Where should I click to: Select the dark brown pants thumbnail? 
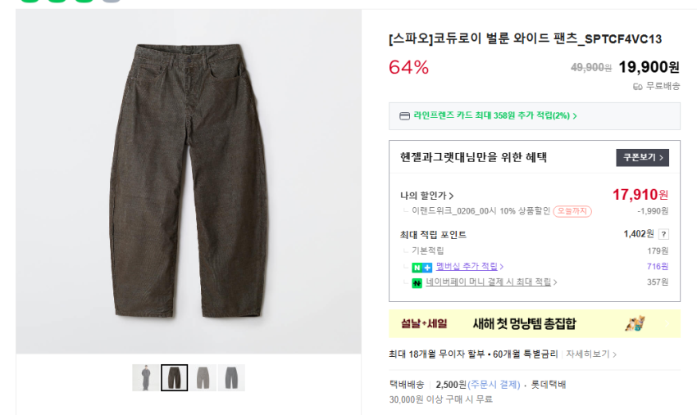coord(174,377)
